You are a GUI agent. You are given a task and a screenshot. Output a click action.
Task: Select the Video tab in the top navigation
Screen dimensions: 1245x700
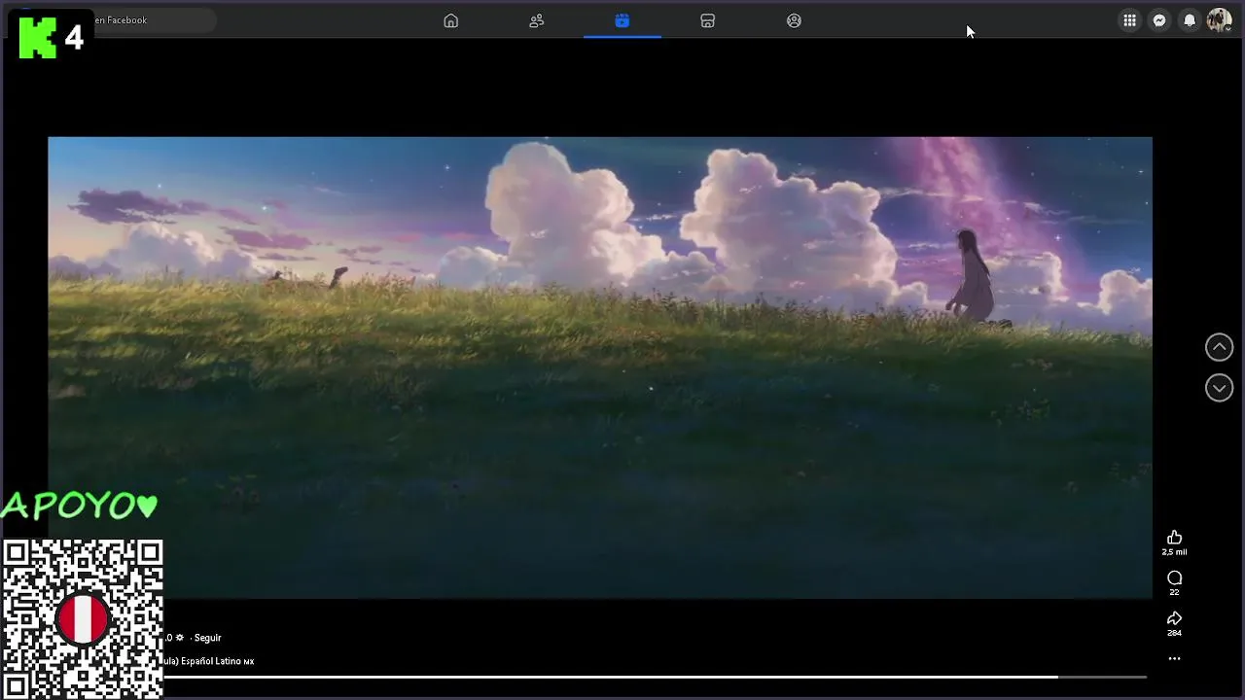click(x=622, y=20)
